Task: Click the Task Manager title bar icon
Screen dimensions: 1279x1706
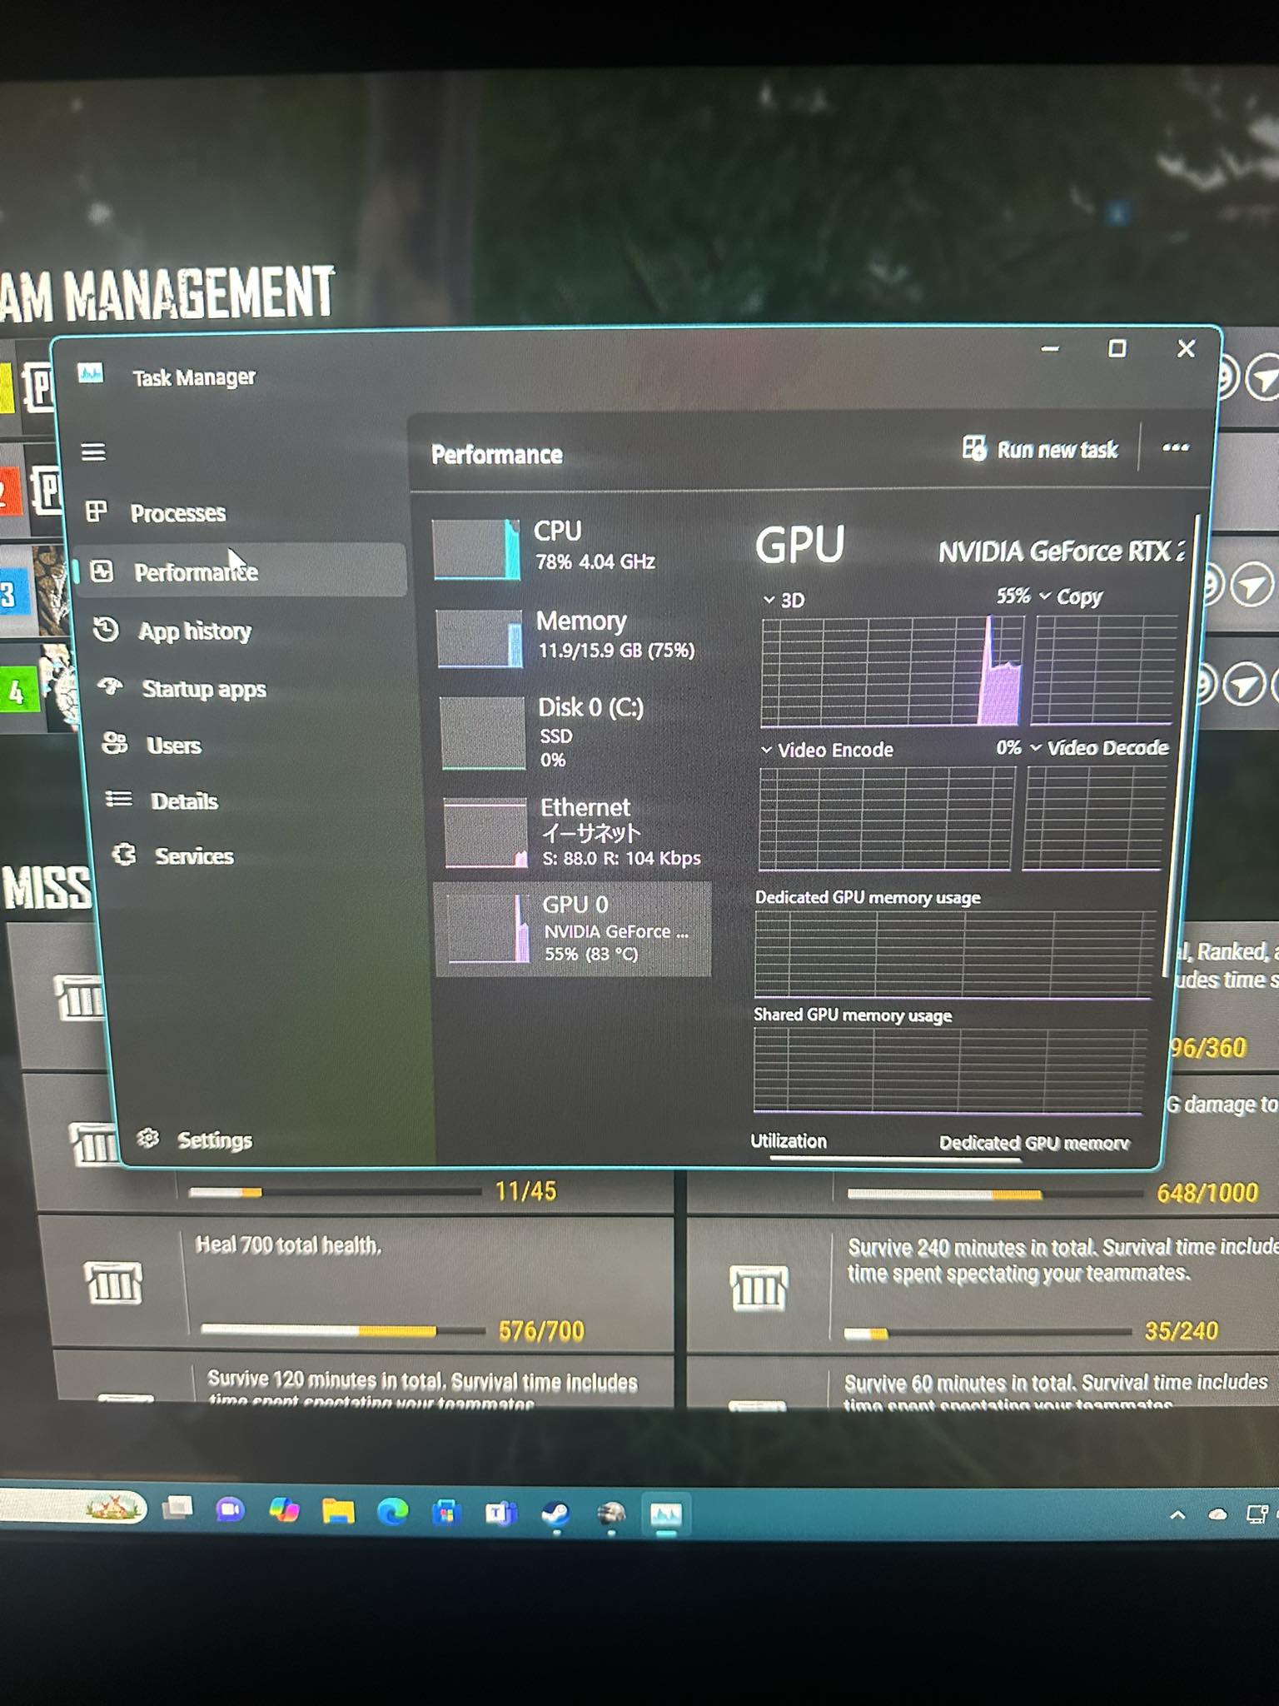Action: click(90, 373)
